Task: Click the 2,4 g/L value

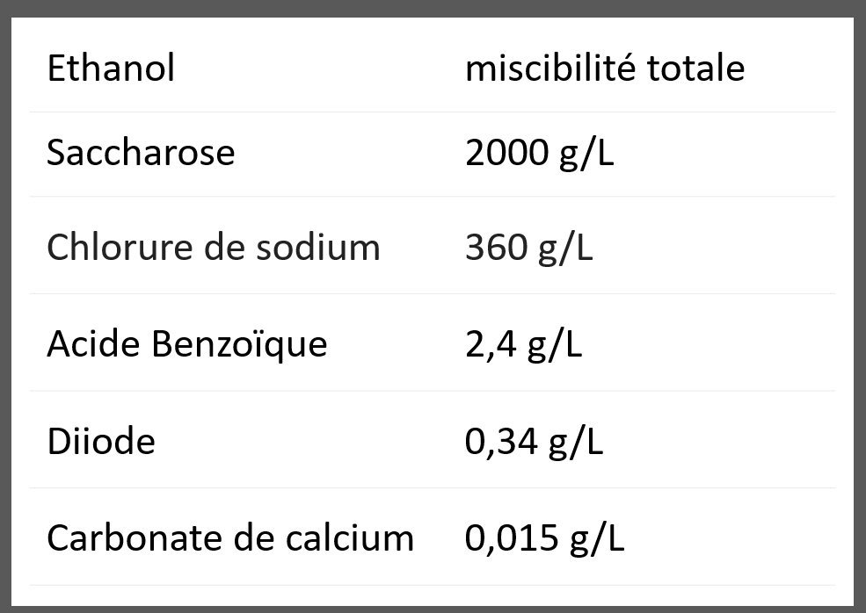Action: click(524, 345)
